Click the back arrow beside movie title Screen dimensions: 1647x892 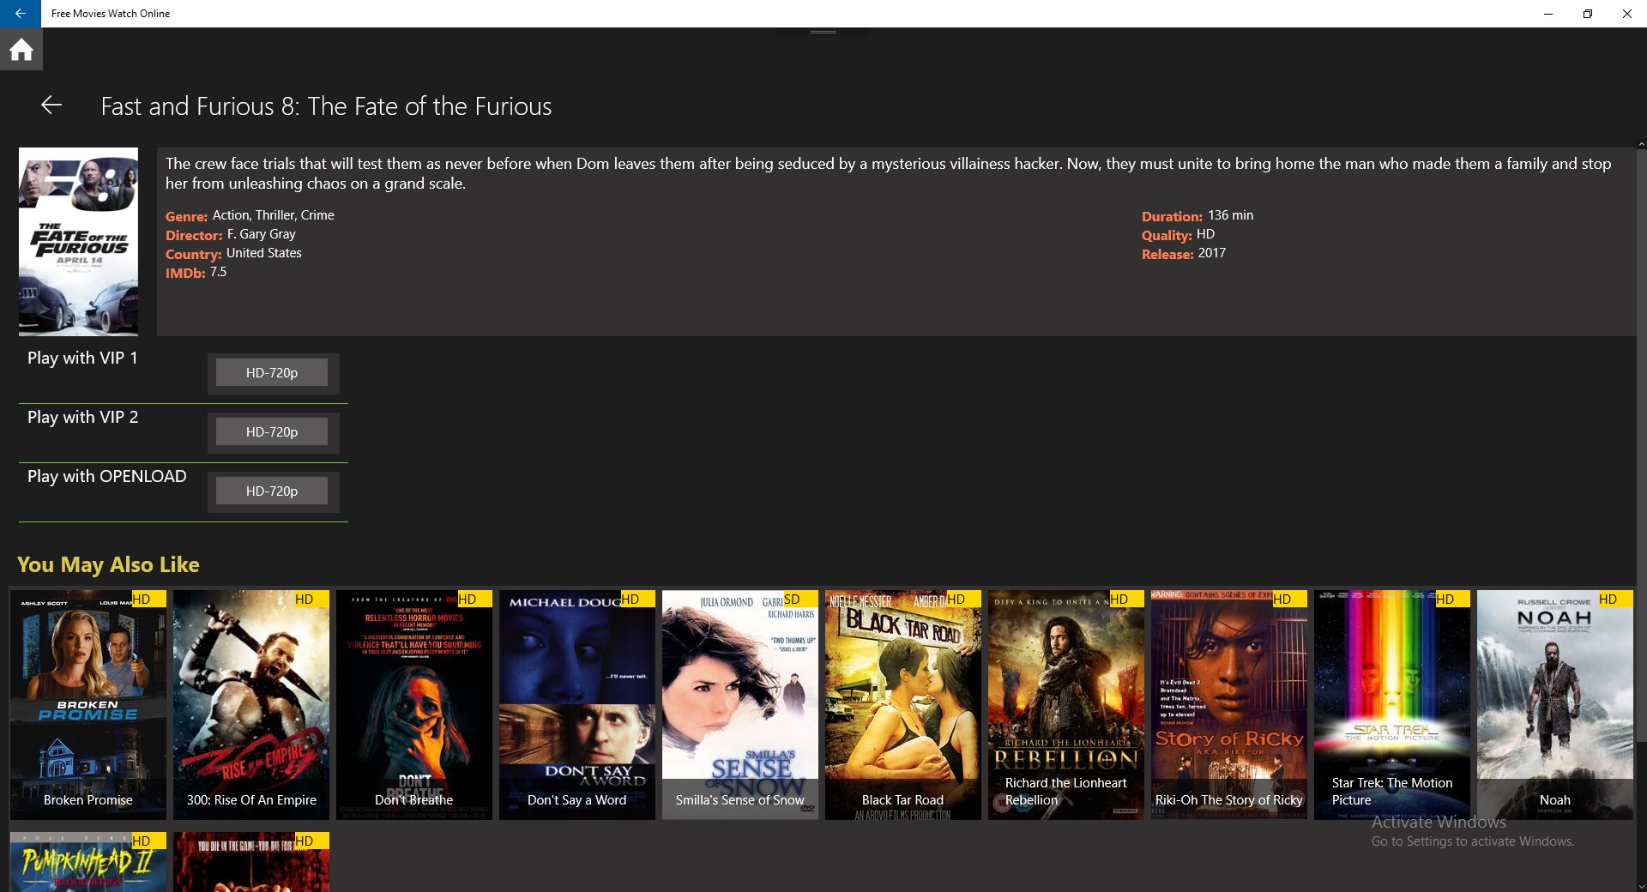(x=51, y=105)
